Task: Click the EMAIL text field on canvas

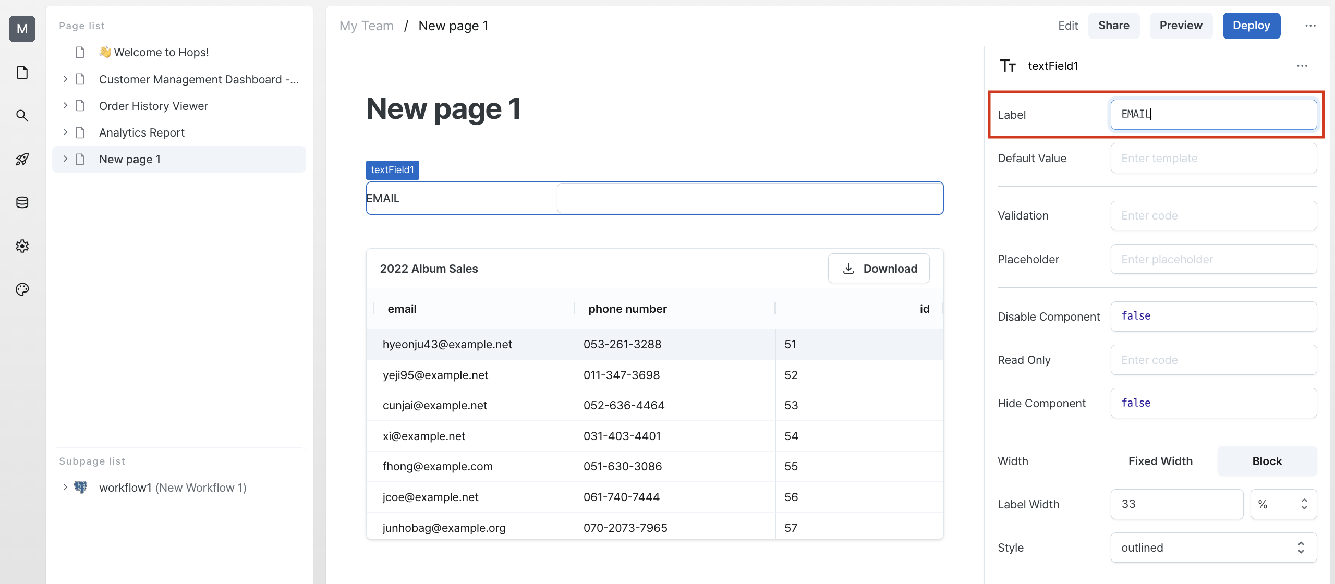Action: [750, 198]
